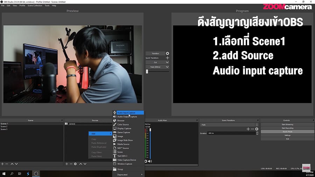
Task: Click the Group folder icon
Action: (114, 169)
